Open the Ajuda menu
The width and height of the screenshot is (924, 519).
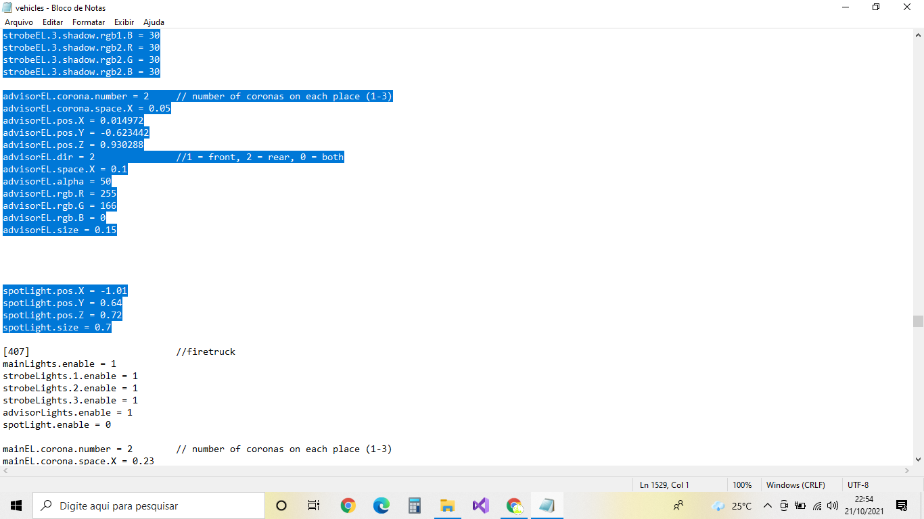coord(154,22)
